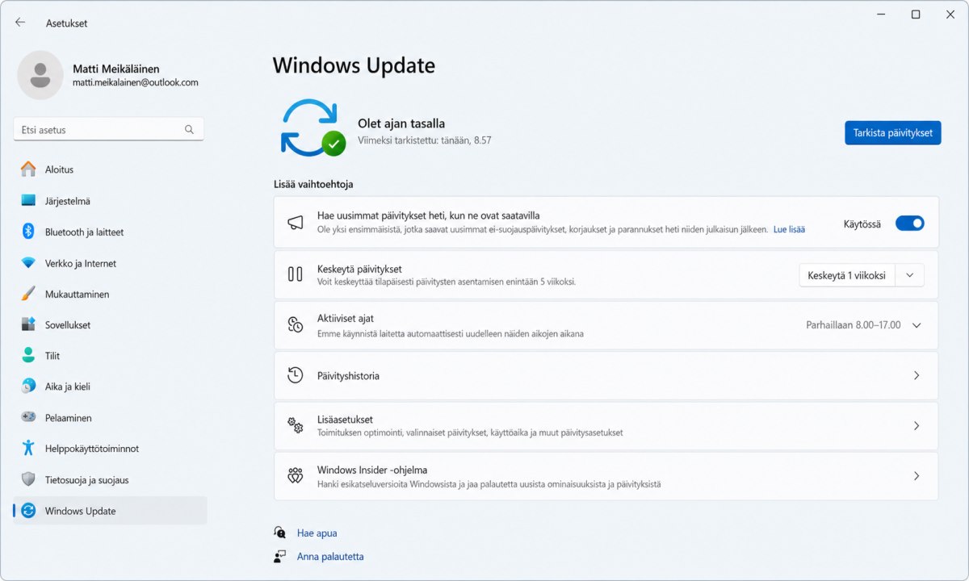Select Bluetooth ja laitteet section
The width and height of the screenshot is (969, 581).
[x=110, y=232]
